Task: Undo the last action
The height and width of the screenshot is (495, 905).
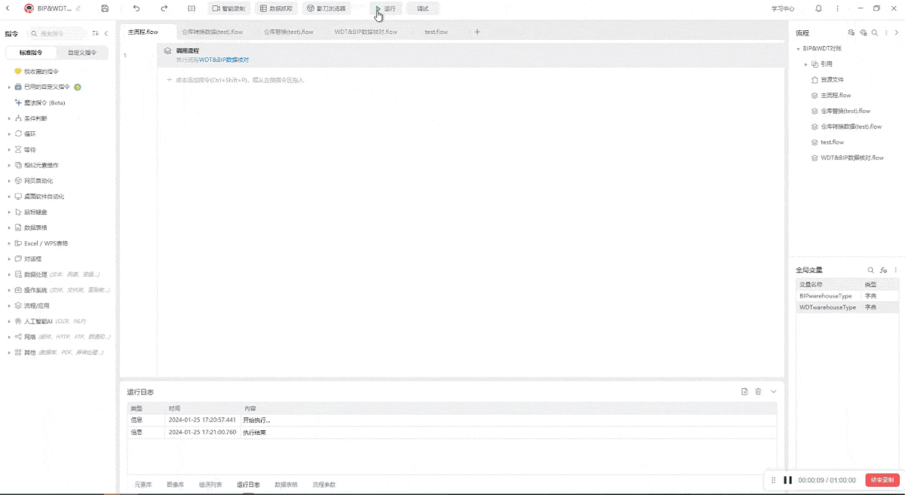Action: [136, 8]
